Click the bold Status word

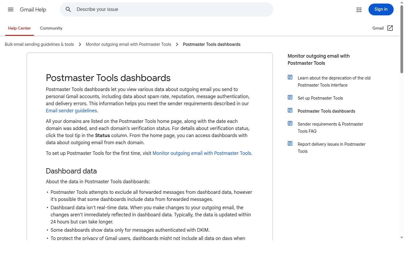[102, 135]
